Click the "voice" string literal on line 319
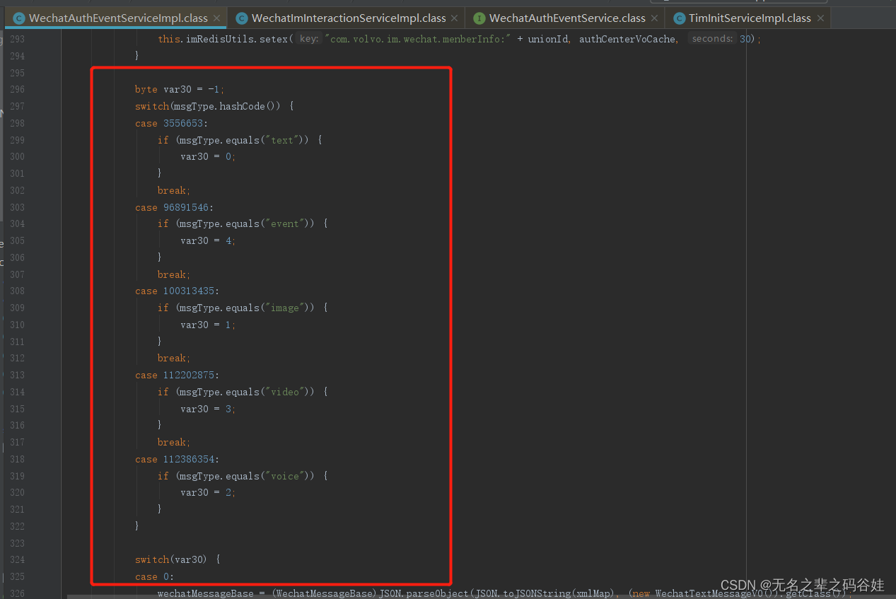This screenshot has height=599, width=896. coord(284,476)
